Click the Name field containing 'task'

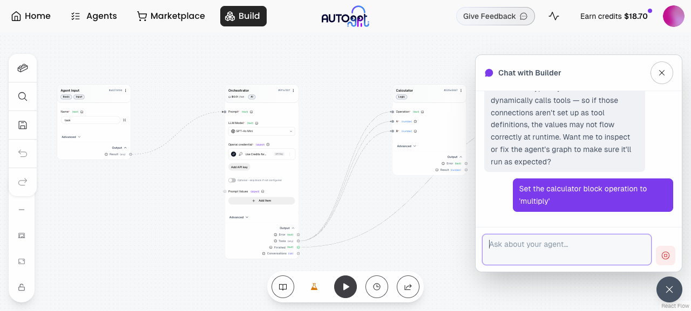(x=91, y=120)
